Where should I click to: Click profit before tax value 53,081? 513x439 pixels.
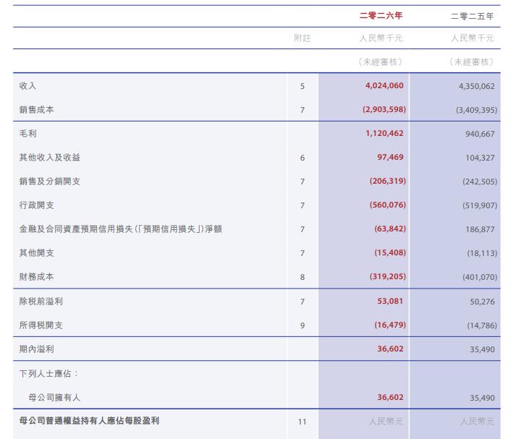(390, 301)
